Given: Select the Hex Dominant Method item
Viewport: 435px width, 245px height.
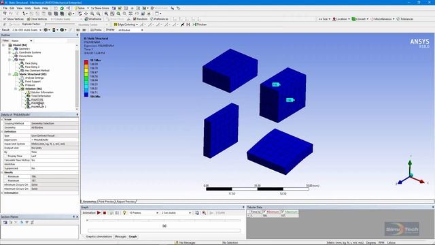Looking at the screenshot, I should pyautogui.click(x=37, y=71).
